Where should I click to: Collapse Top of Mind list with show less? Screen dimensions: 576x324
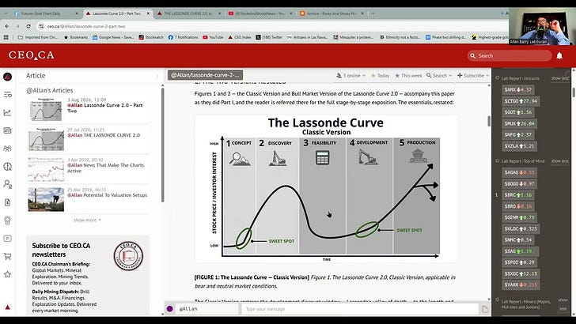(x=560, y=161)
